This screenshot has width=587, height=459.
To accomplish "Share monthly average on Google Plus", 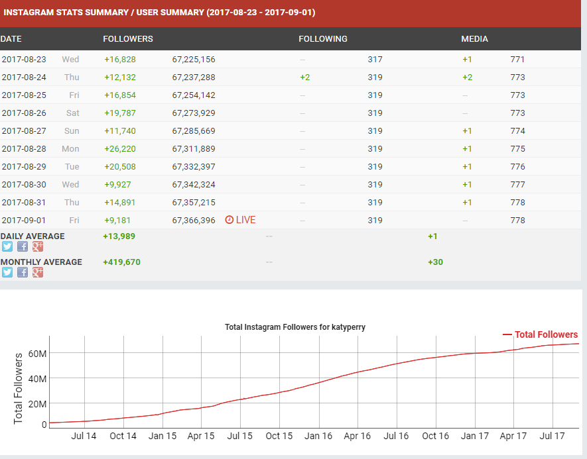I will tap(38, 272).
